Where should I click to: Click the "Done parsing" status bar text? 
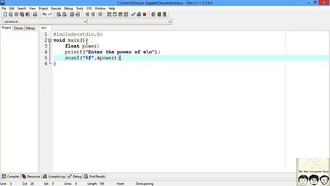(144, 184)
